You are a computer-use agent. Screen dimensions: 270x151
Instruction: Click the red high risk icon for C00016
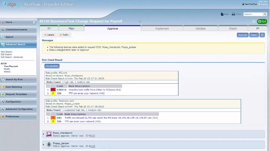coord(53,89)
